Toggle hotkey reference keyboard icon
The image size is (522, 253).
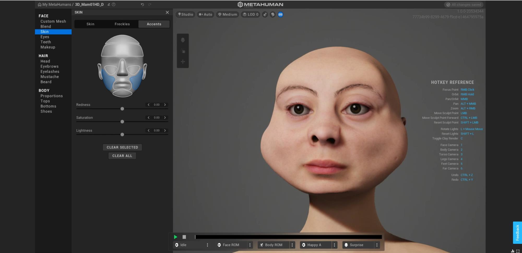click(x=281, y=15)
